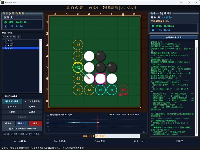This screenshot has height=150, width=200.
Task: Click the cyan -9 hint marker
Action: tap(112, 90)
